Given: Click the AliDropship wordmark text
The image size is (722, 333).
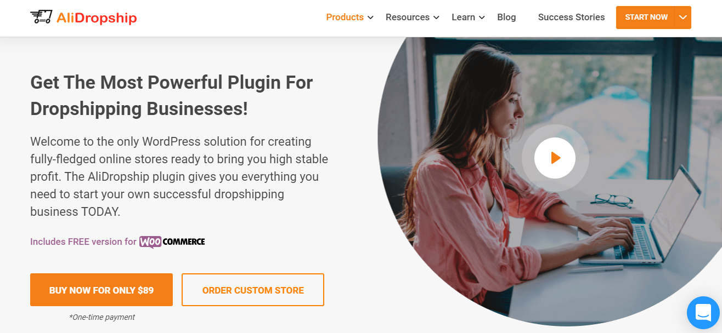Looking at the screenshot, I should click(x=97, y=18).
